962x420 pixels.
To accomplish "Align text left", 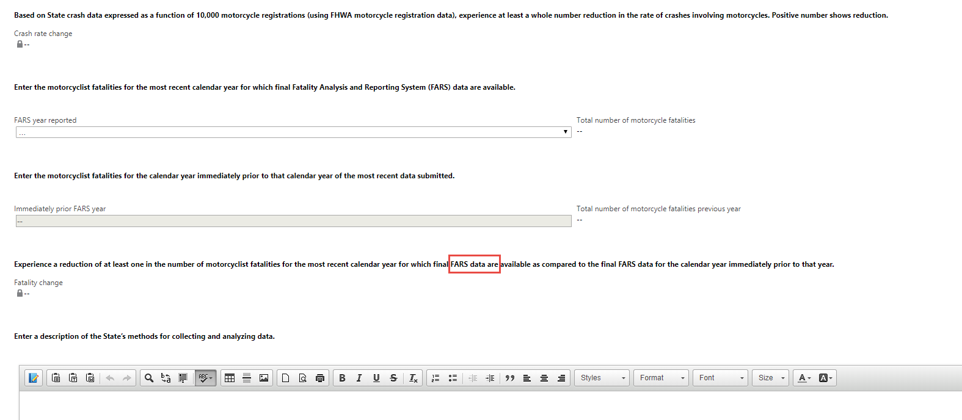I will point(527,378).
